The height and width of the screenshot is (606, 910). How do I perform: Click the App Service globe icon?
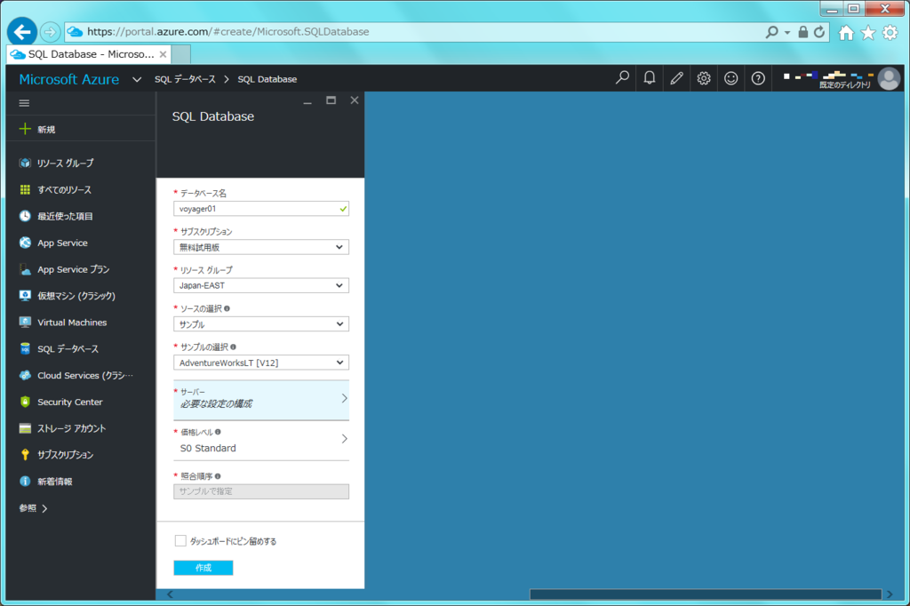(x=25, y=243)
